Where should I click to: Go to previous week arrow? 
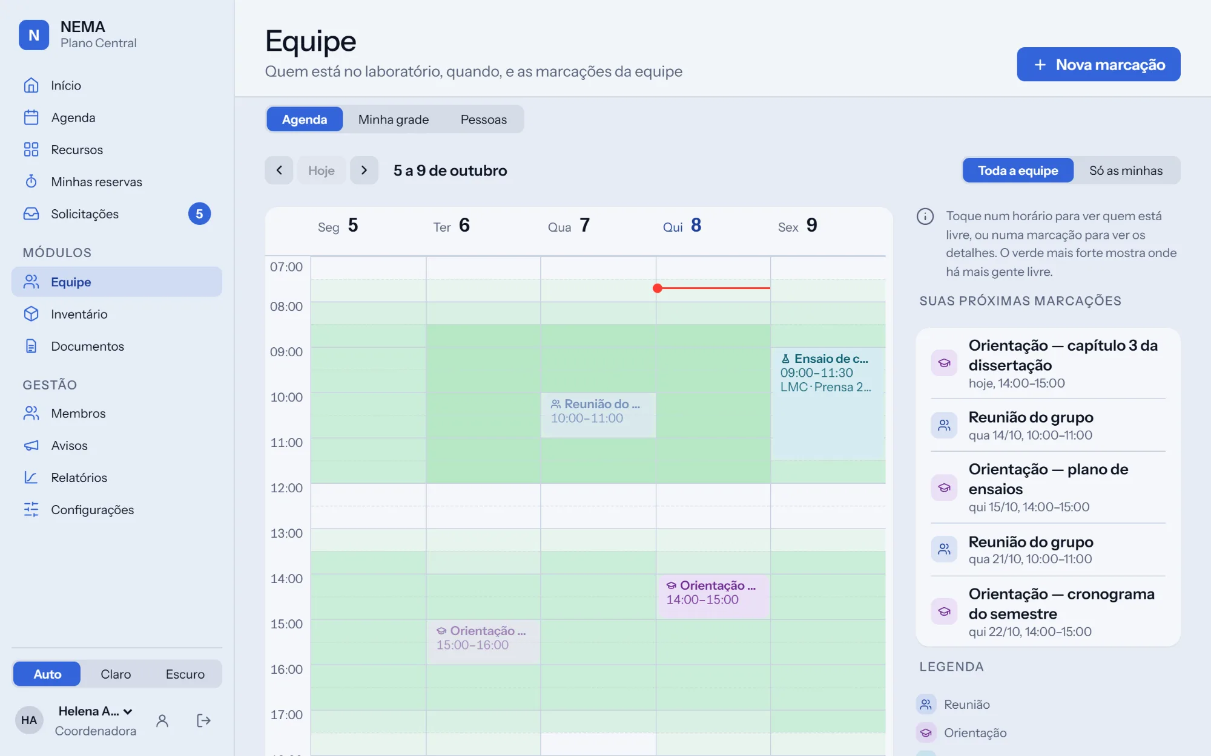coord(279,171)
